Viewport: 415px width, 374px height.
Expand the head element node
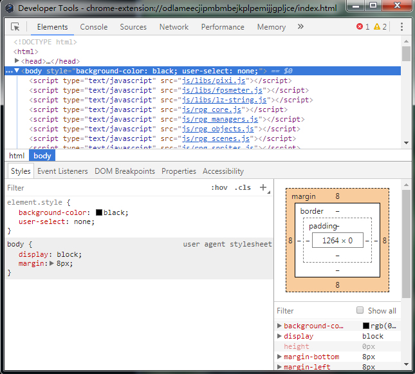tap(17, 61)
